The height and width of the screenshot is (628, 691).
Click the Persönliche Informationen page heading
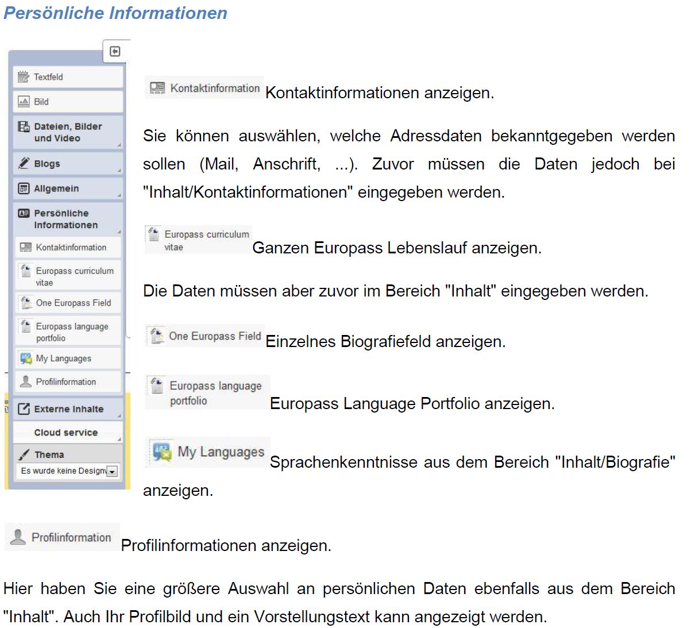(x=115, y=13)
